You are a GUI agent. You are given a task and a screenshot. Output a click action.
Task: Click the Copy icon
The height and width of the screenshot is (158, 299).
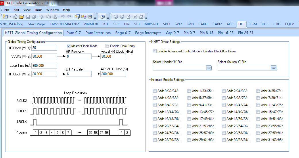pos(48,17)
